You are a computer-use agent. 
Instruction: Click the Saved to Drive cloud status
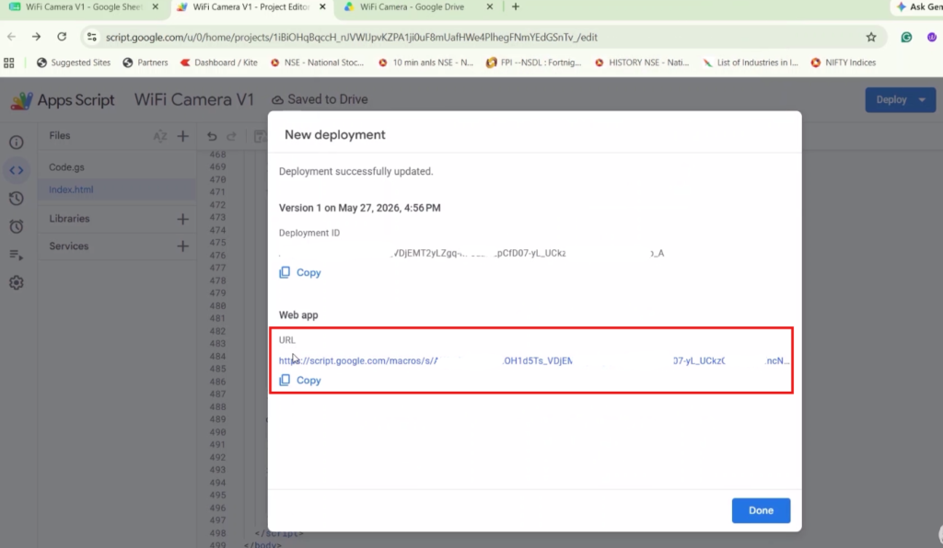[x=320, y=99]
